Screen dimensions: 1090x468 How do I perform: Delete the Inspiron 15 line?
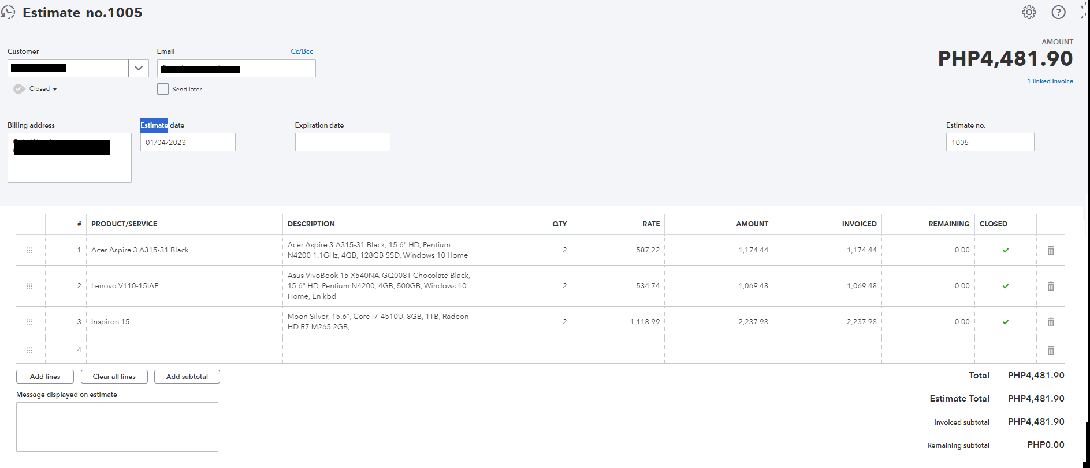1051,322
